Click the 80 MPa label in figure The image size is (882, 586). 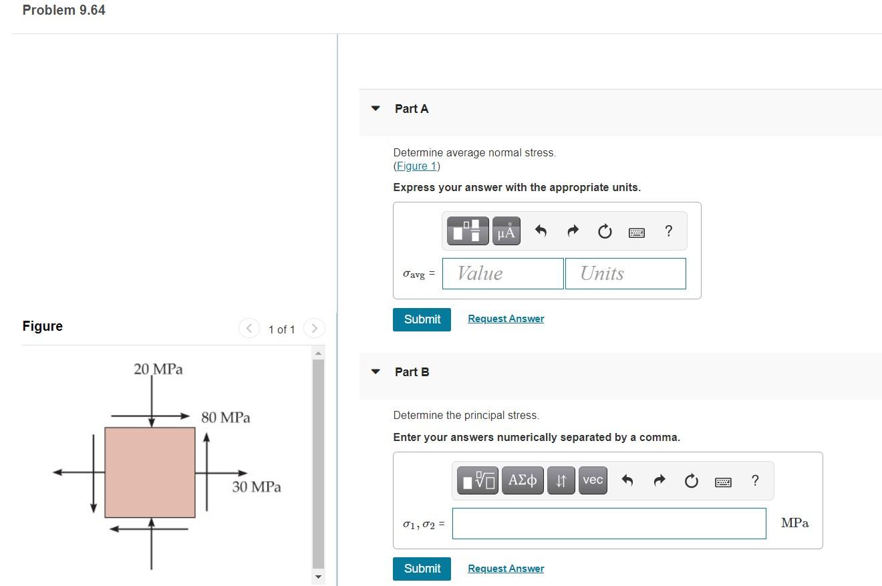point(226,418)
